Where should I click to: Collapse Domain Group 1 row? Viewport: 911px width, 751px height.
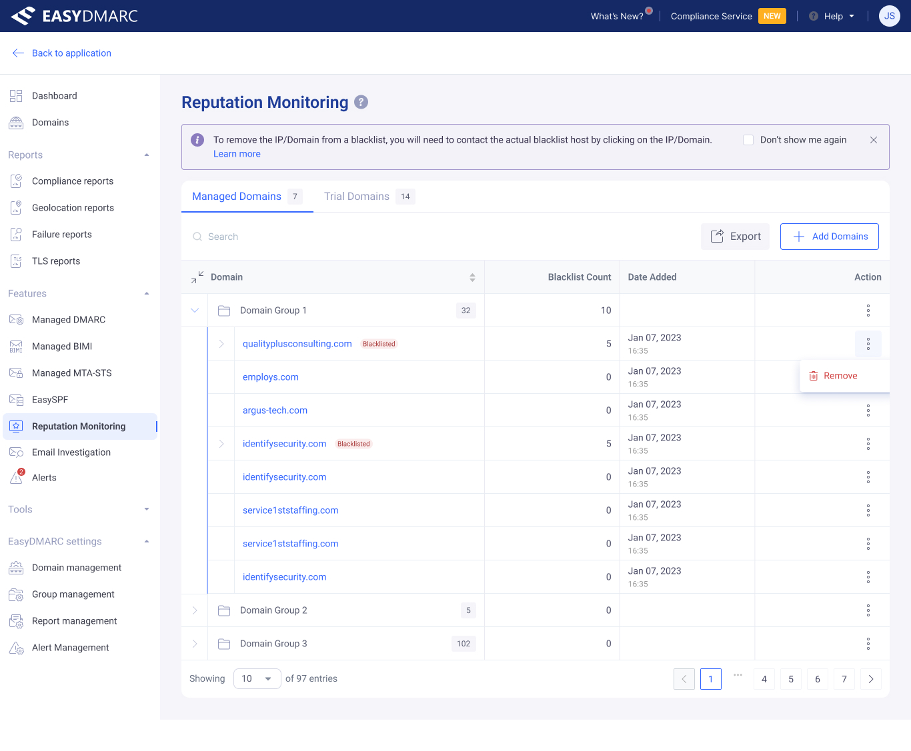[x=195, y=311]
